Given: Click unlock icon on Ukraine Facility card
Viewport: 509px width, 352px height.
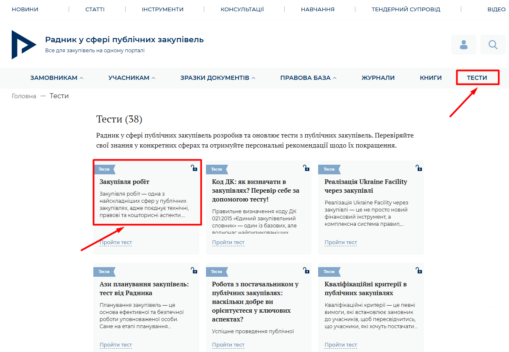Looking at the screenshot, I should pyautogui.click(x=419, y=168).
